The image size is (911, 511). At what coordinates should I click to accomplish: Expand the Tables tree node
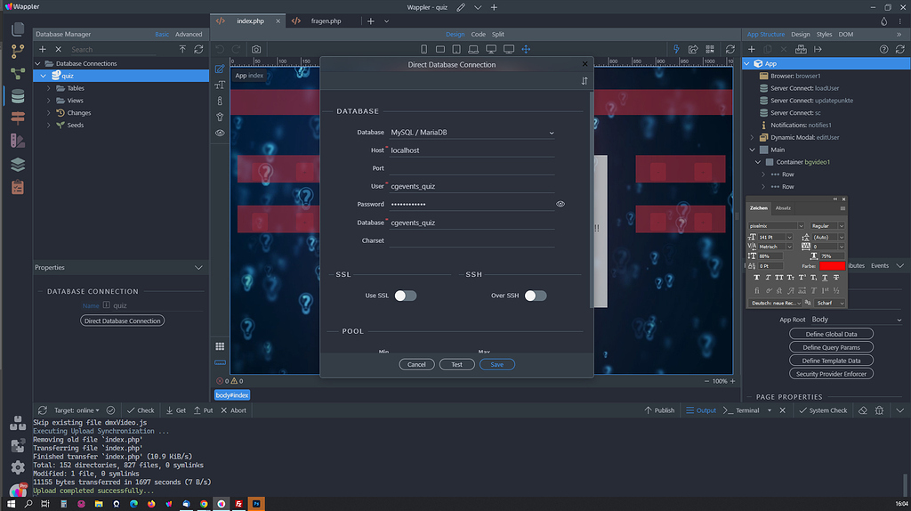pyautogui.click(x=49, y=88)
